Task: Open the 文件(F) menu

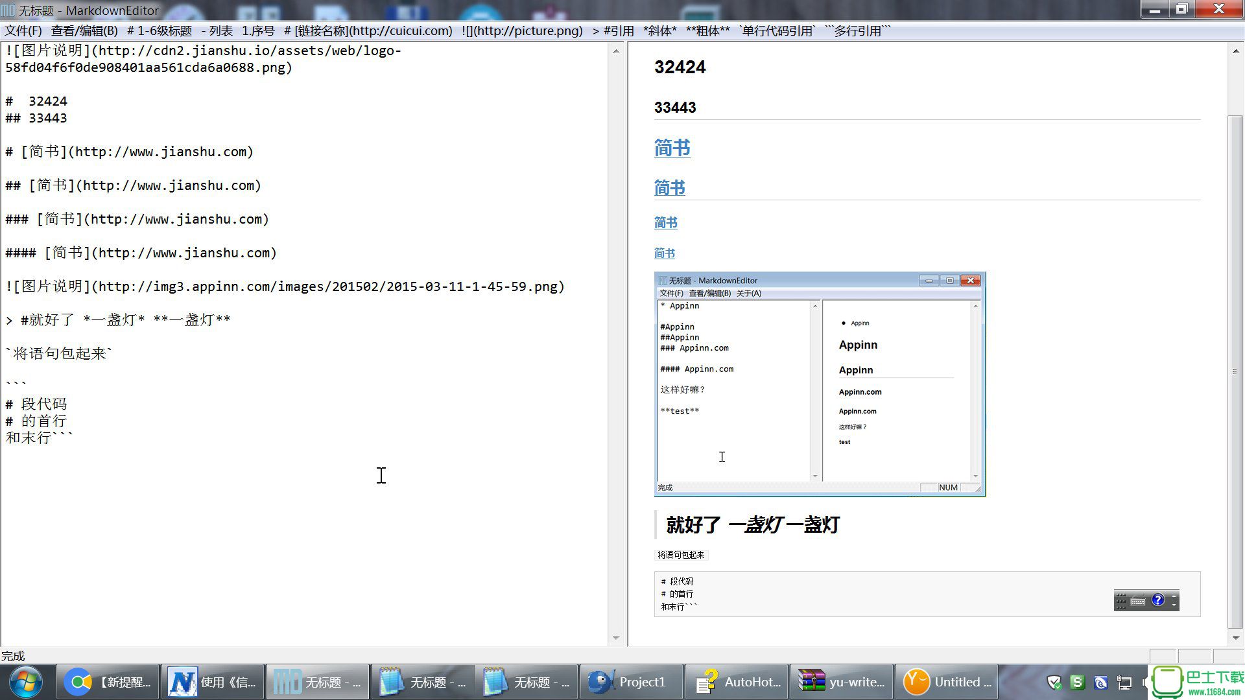Action: click(x=23, y=30)
